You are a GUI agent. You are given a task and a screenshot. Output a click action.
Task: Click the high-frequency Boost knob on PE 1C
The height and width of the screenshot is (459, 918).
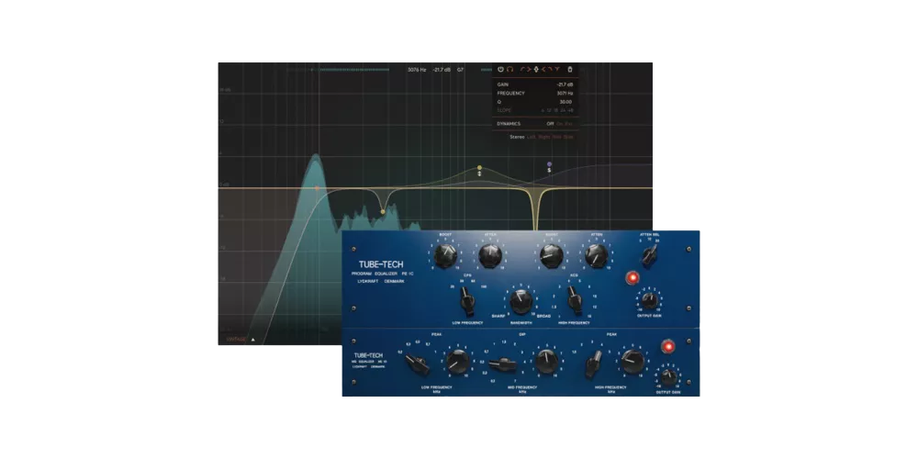point(552,256)
